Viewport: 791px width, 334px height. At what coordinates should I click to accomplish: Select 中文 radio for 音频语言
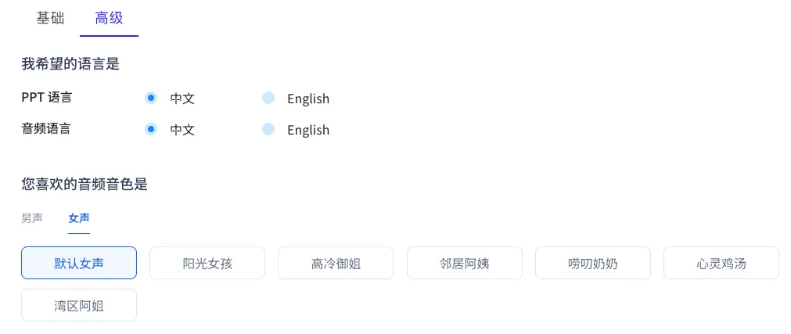tap(151, 129)
